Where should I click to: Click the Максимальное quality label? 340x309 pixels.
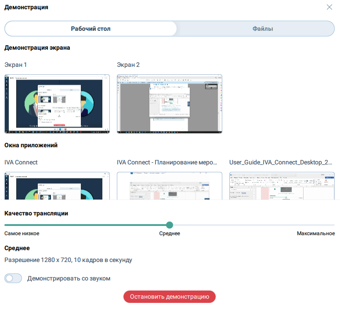pyautogui.click(x=315, y=233)
